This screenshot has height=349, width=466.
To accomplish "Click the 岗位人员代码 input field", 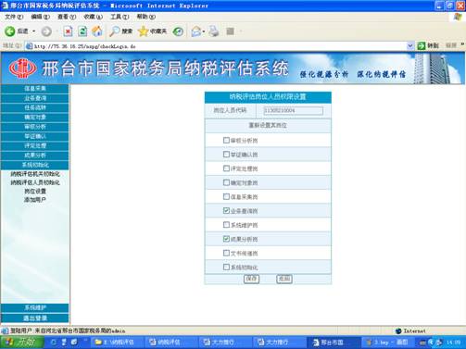I will [294, 110].
